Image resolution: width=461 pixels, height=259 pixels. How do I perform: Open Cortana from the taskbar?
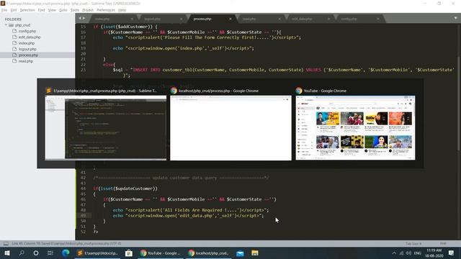[x=36, y=253]
